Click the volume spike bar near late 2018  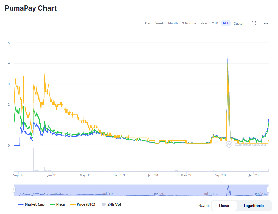pyautogui.click(x=33, y=159)
